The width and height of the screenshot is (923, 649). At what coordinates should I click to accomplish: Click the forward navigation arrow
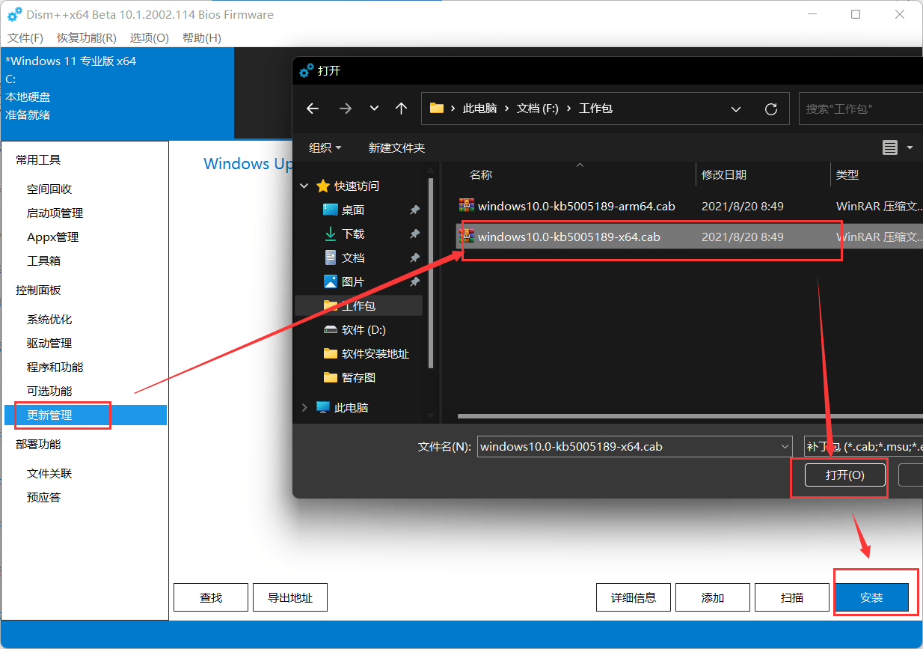[344, 108]
